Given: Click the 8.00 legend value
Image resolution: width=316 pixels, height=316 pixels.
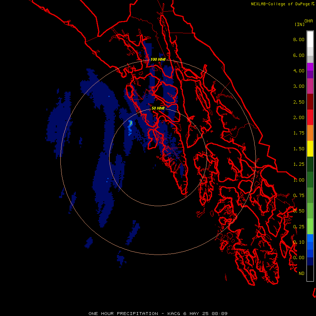Looking at the screenshot, I should pos(299,39).
